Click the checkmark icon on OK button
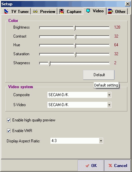 pos(87,166)
